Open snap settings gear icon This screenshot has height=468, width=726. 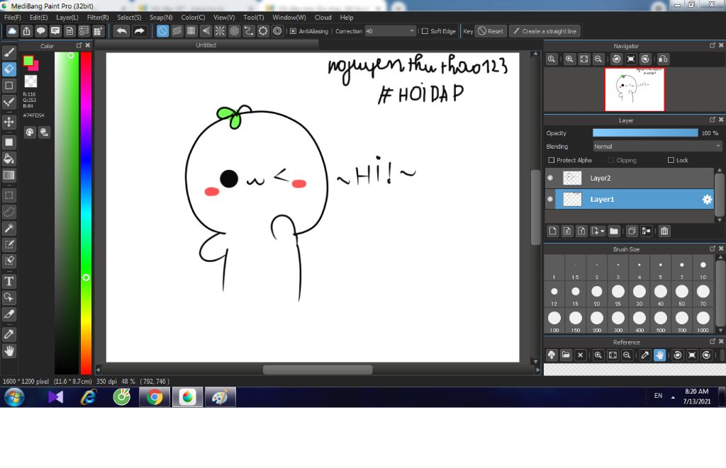[277, 31]
